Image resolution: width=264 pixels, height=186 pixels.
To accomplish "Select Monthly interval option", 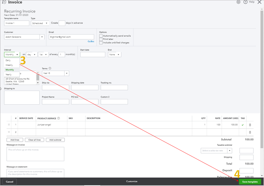I will [12, 70].
